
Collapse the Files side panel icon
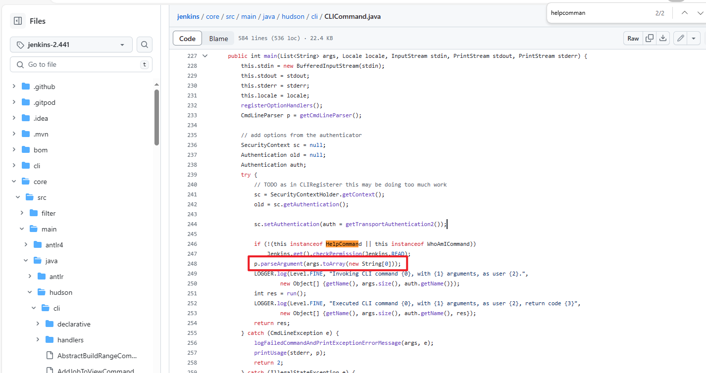click(18, 21)
